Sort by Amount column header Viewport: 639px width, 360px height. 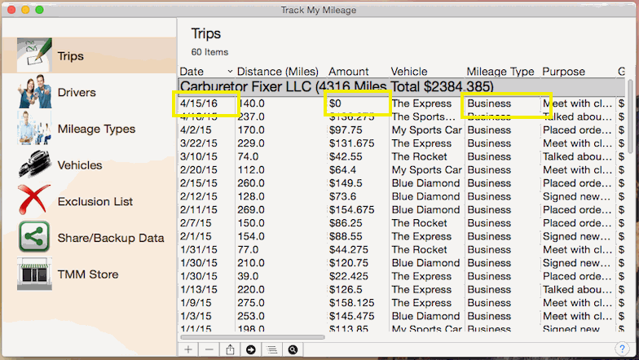click(x=349, y=72)
